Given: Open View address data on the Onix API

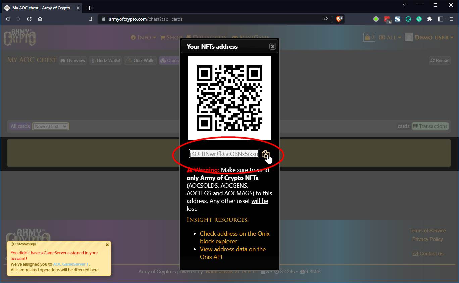Looking at the screenshot, I should [233, 253].
